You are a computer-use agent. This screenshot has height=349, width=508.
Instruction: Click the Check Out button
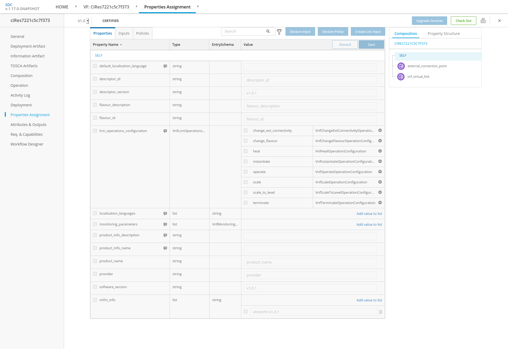464,21
